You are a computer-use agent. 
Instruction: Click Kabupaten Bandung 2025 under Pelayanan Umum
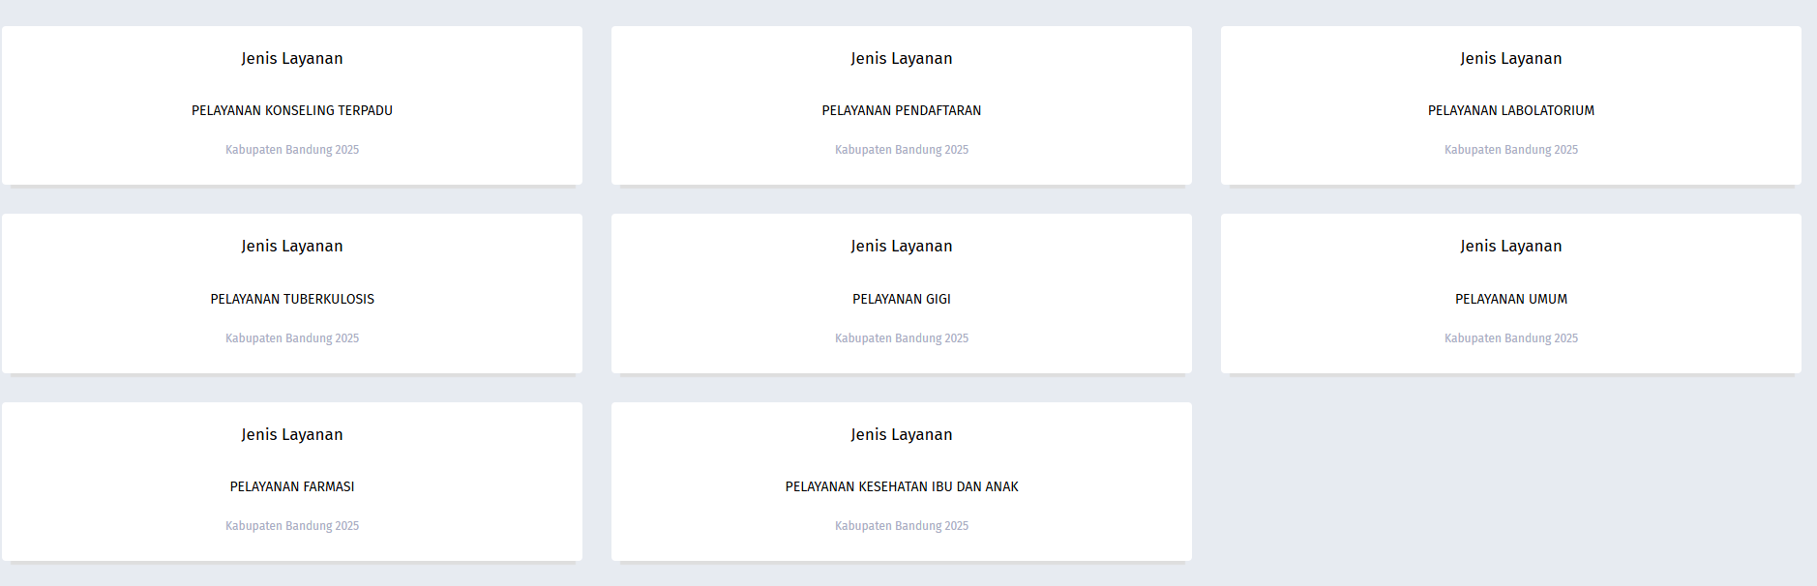pyautogui.click(x=1510, y=338)
